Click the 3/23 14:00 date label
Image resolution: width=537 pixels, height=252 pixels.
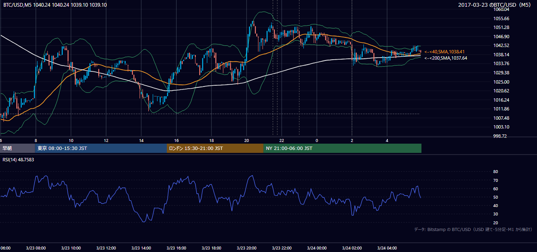click(x=141, y=248)
